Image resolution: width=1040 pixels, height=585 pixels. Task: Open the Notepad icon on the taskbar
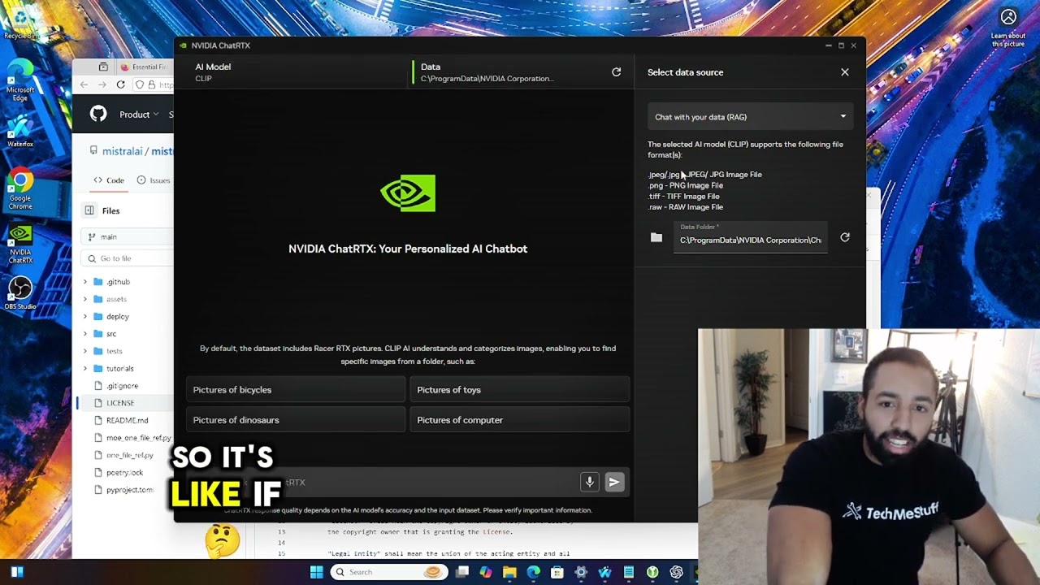click(628, 572)
